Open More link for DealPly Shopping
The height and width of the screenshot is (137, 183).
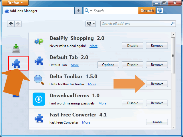(x=94, y=46)
